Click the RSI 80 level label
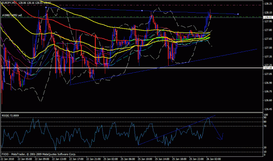273x161 pixels. [265, 122]
